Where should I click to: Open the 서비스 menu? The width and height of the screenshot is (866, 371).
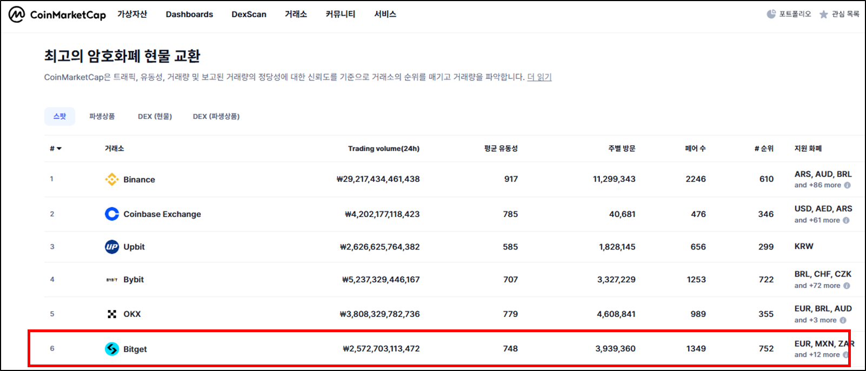[x=385, y=14]
